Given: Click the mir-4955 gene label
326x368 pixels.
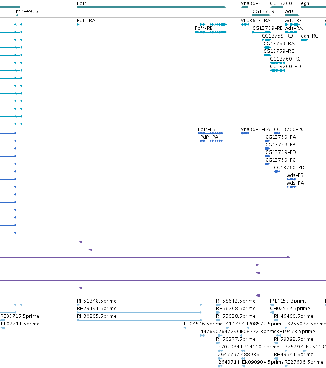Looking at the screenshot, I should point(27,11).
